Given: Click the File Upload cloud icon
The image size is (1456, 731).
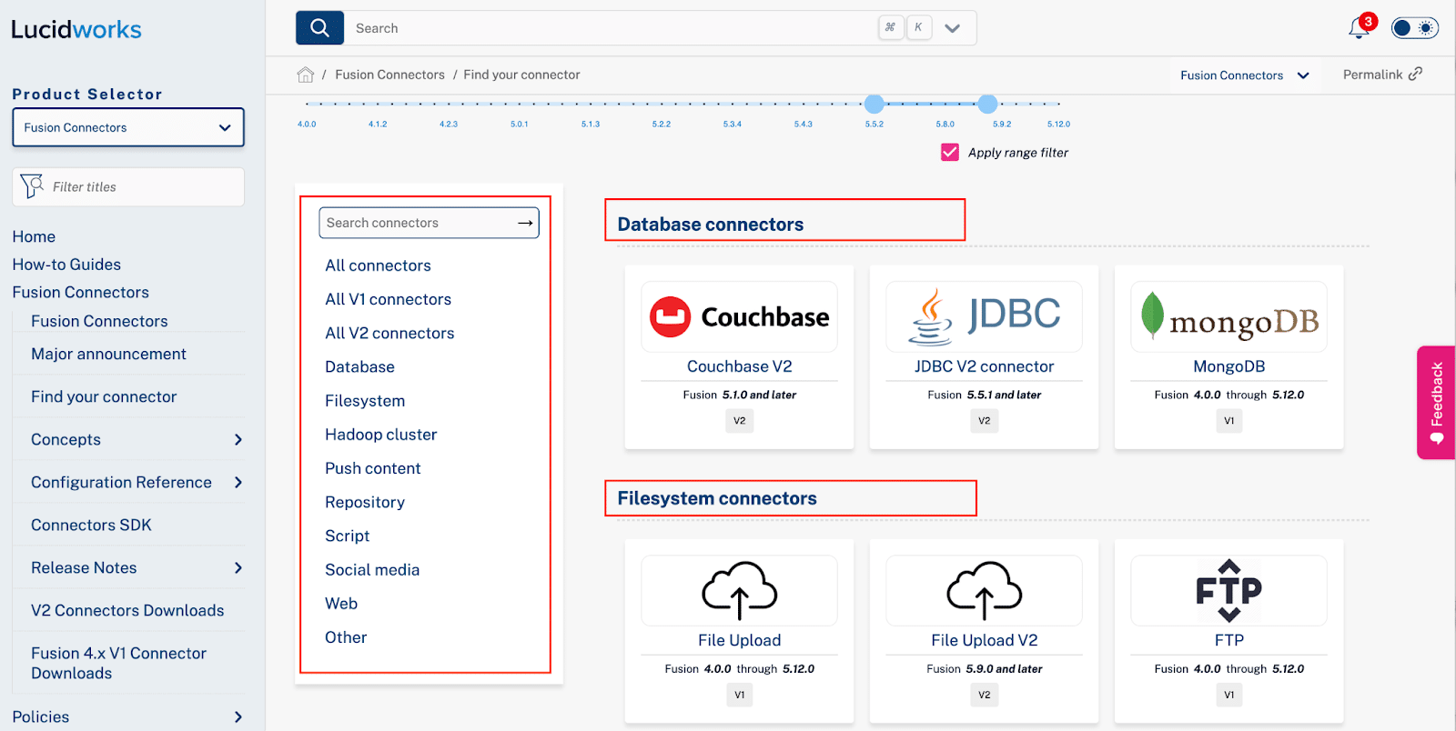Looking at the screenshot, I should pyautogui.click(x=739, y=591).
